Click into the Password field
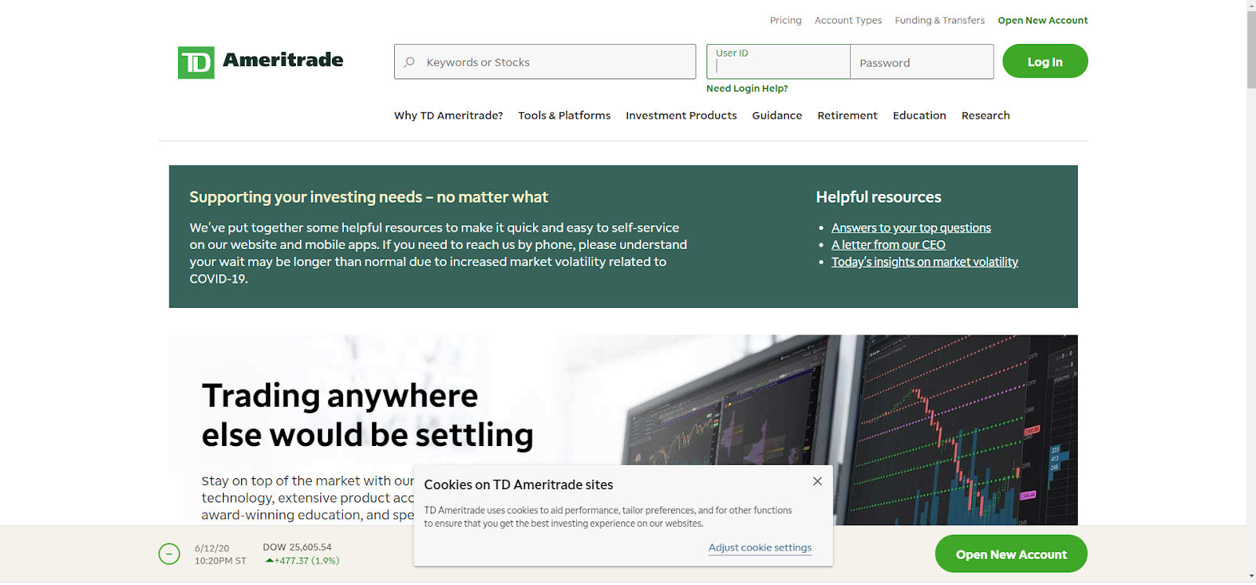The height and width of the screenshot is (585, 1256). click(x=922, y=62)
